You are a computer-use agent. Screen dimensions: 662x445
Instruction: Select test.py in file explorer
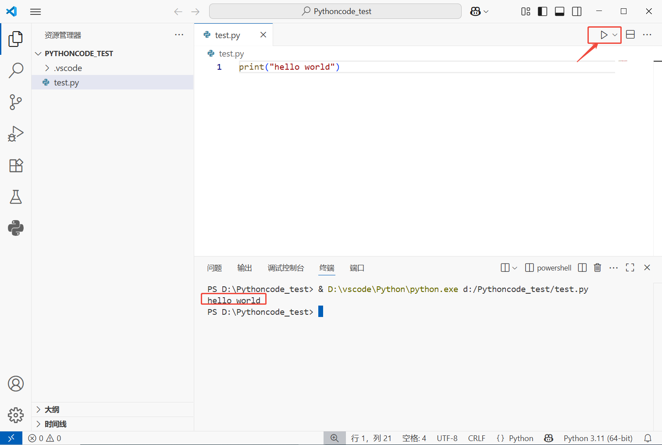pyautogui.click(x=112, y=82)
